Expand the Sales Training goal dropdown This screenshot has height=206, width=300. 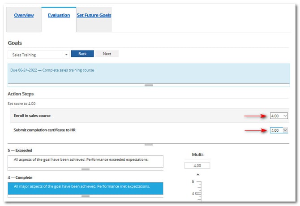point(66,54)
